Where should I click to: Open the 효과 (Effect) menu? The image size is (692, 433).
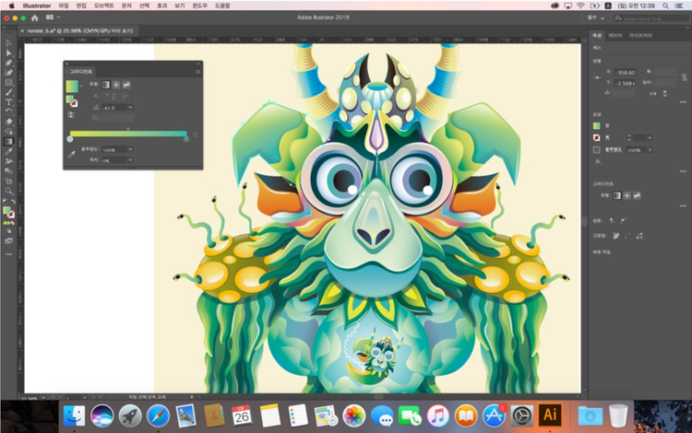click(x=162, y=6)
